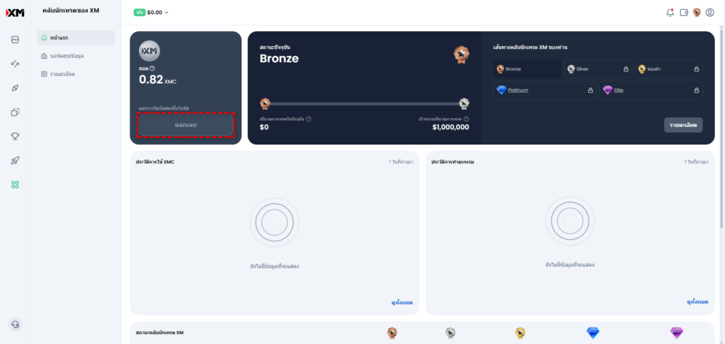Expand the $0.00 account balance dropdown
Image resolution: width=725 pixels, height=344 pixels.
(x=152, y=13)
